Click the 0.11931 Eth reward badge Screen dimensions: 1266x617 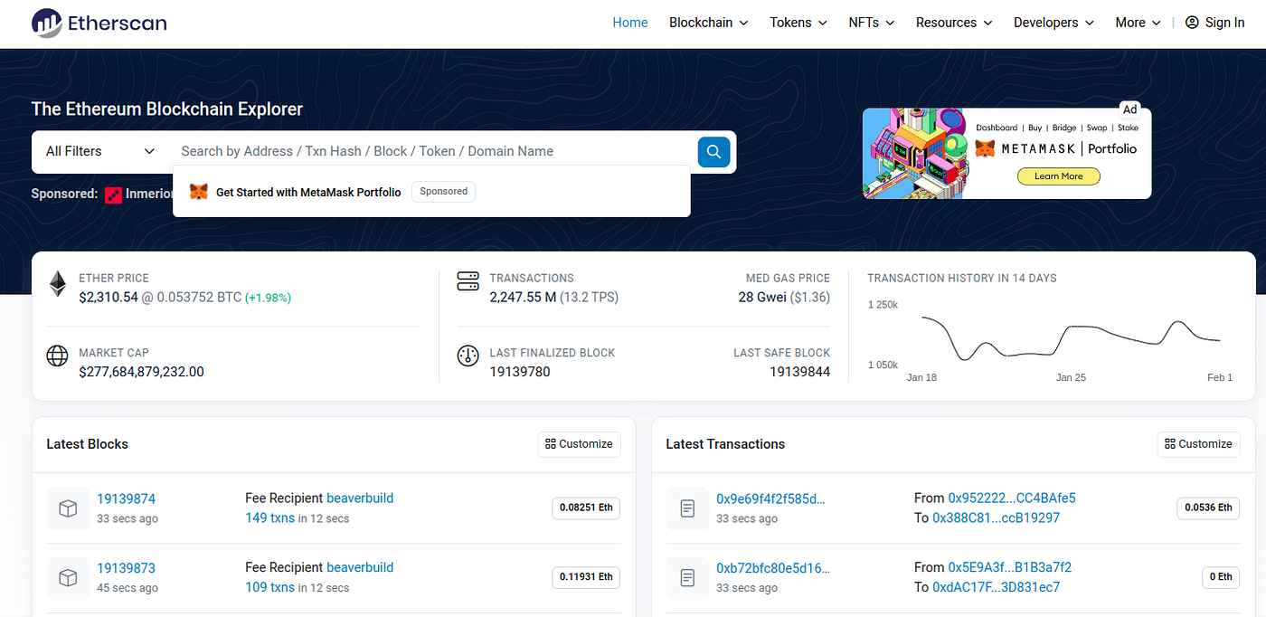tap(586, 577)
